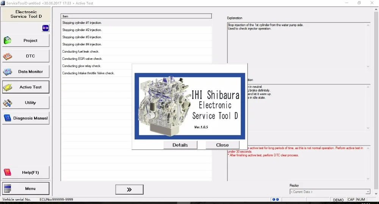Click scroll up arrow of Explanation box

point(368,25)
